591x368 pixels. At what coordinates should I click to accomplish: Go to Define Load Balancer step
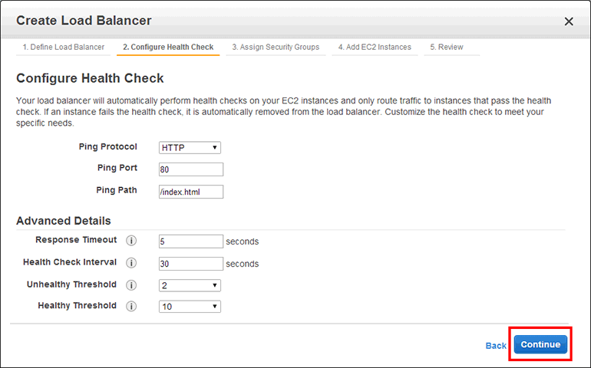click(x=63, y=48)
